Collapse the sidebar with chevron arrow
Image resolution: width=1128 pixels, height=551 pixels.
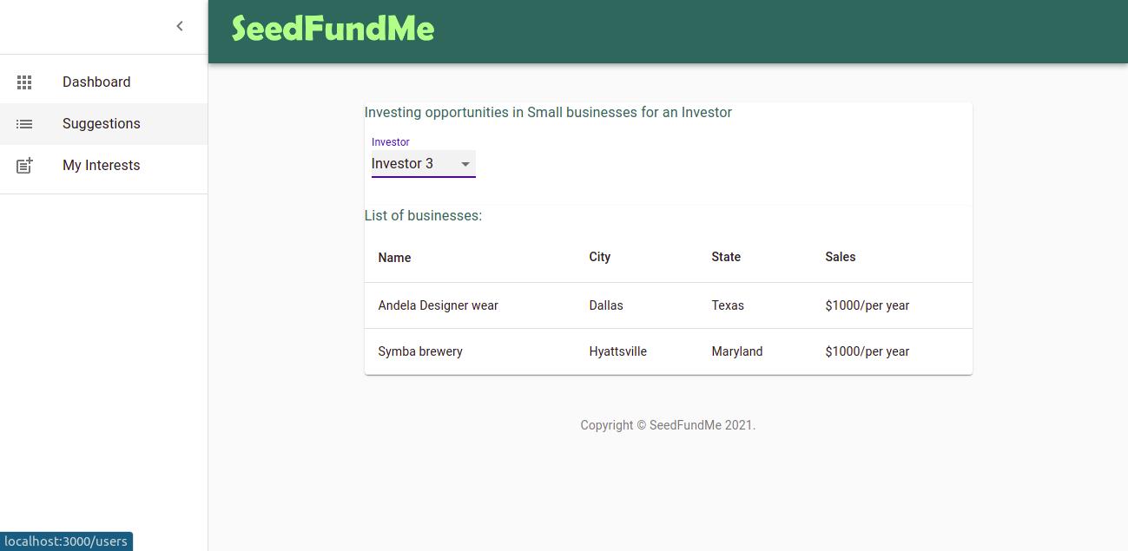click(x=180, y=26)
